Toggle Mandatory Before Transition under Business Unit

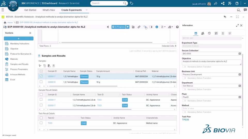pos(184,78)
